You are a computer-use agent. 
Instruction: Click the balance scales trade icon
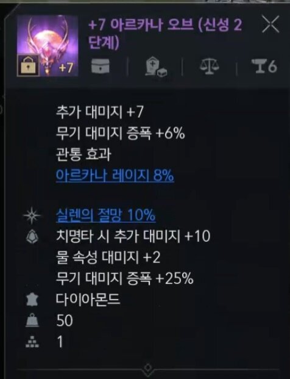pyautogui.click(x=209, y=65)
